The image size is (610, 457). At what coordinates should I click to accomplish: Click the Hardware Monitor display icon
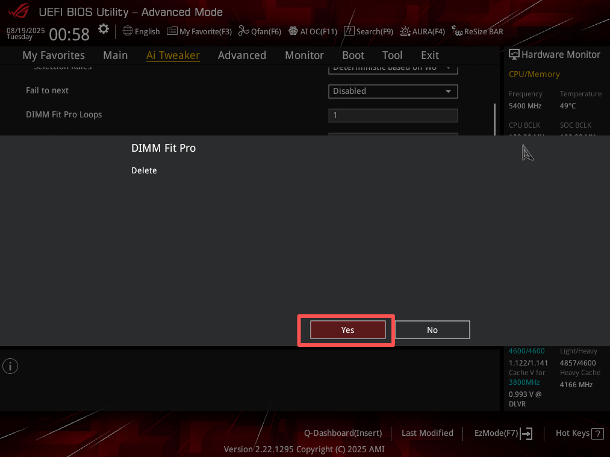point(514,54)
